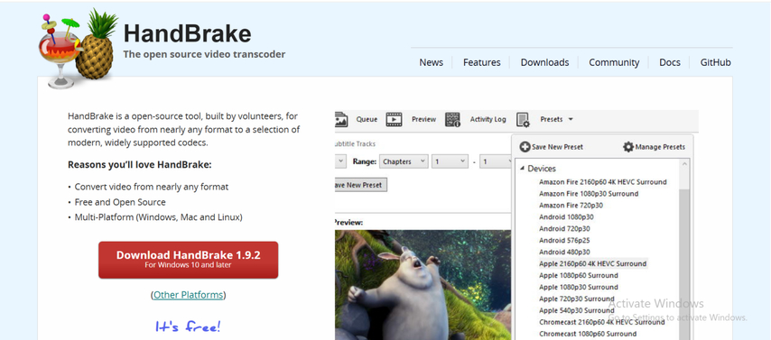Select Chromecast 2160p60 4K HEVC Surround preset
Screen dimensions: 771x340
602,322
